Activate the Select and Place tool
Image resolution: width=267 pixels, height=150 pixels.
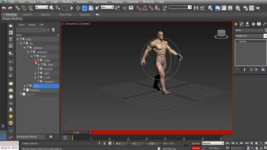coord(97,8)
